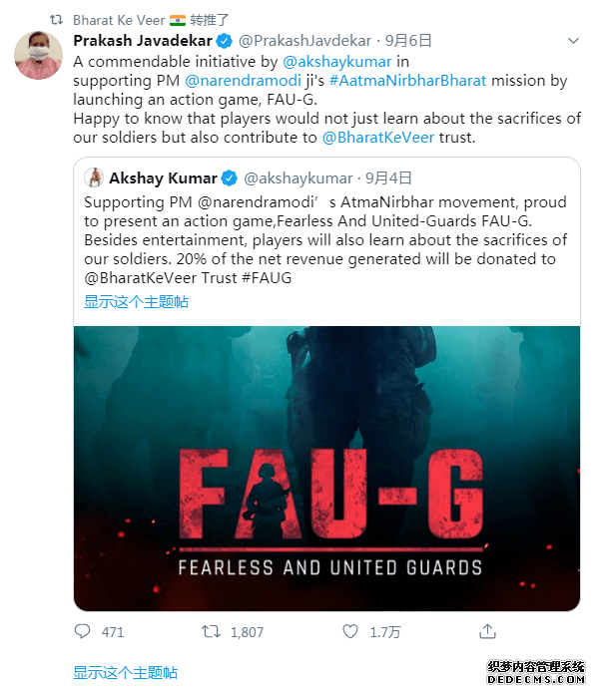The image size is (596, 694).
Task: Click the bottom 显示这个主题帖 link
Action: pos(125,673)
